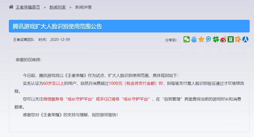The width and height of the screenshot is (254, 137).
Task: Share to Tencent Weibo icon
Action: 208,39
